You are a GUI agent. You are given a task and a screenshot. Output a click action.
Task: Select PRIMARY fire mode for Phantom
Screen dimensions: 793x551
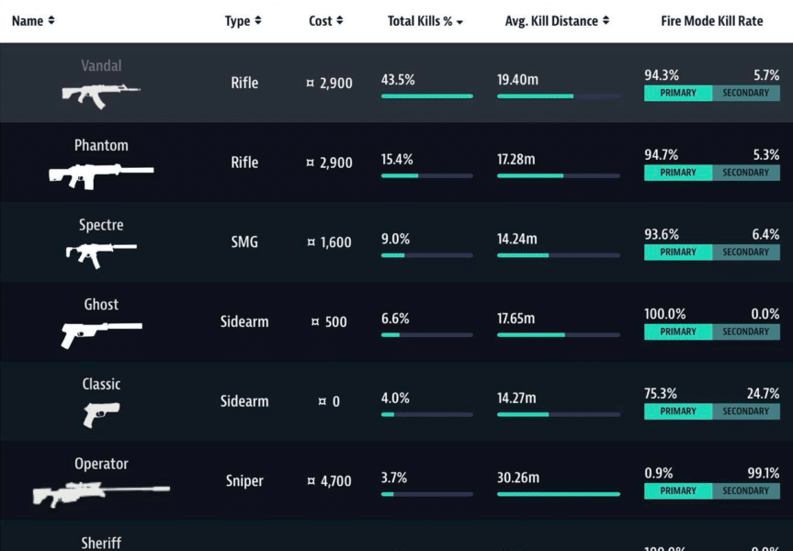click(x=678, y=173)
